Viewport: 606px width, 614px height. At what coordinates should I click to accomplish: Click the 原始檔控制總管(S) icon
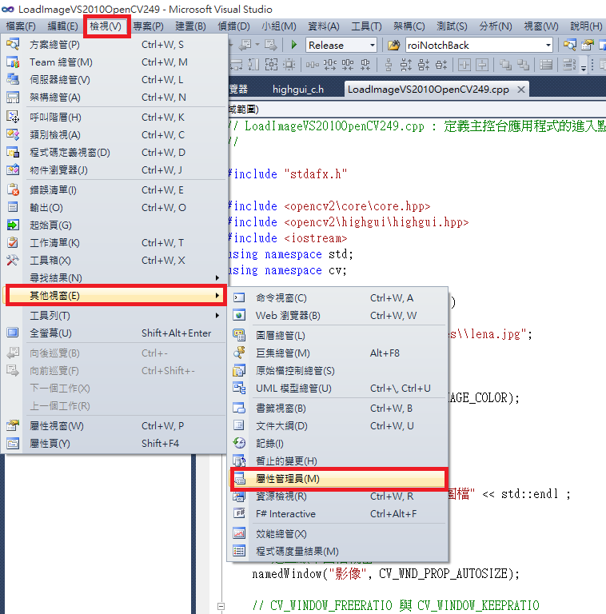(239, 370)
